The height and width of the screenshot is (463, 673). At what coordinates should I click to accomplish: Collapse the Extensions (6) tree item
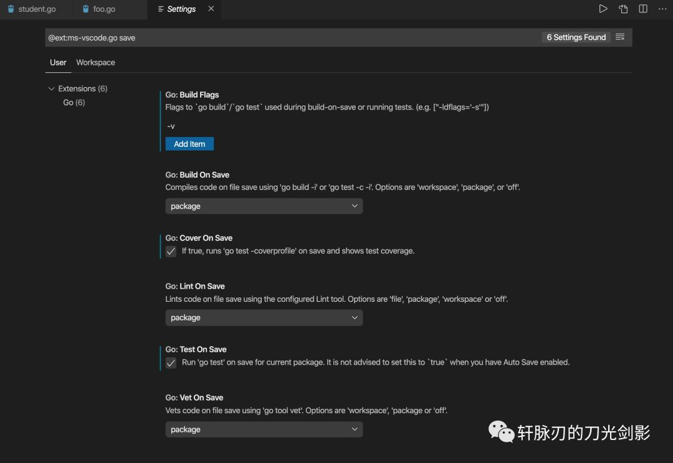(52, 88)
